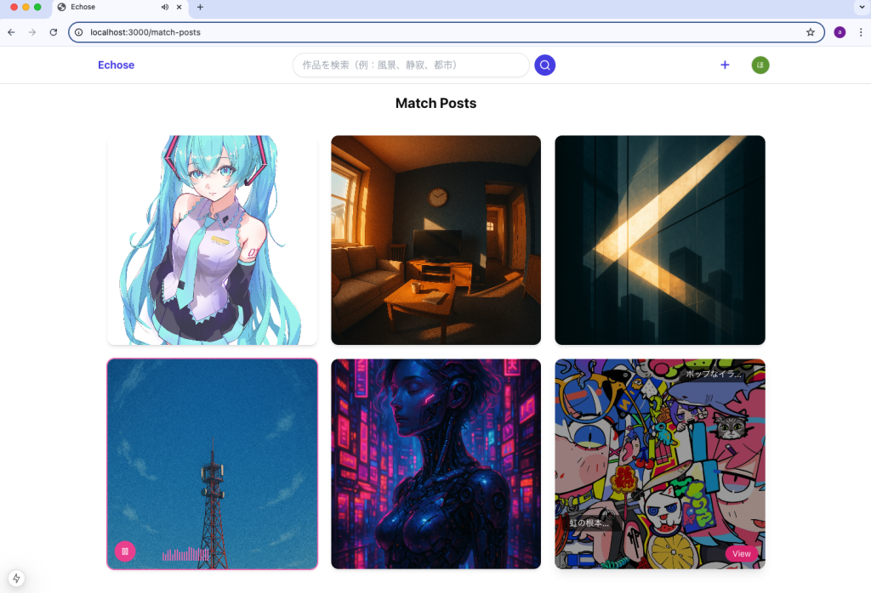Viewport: 871px width, 593px height.
Task: Click the site information icon in address bar
Action: [78, 32]
